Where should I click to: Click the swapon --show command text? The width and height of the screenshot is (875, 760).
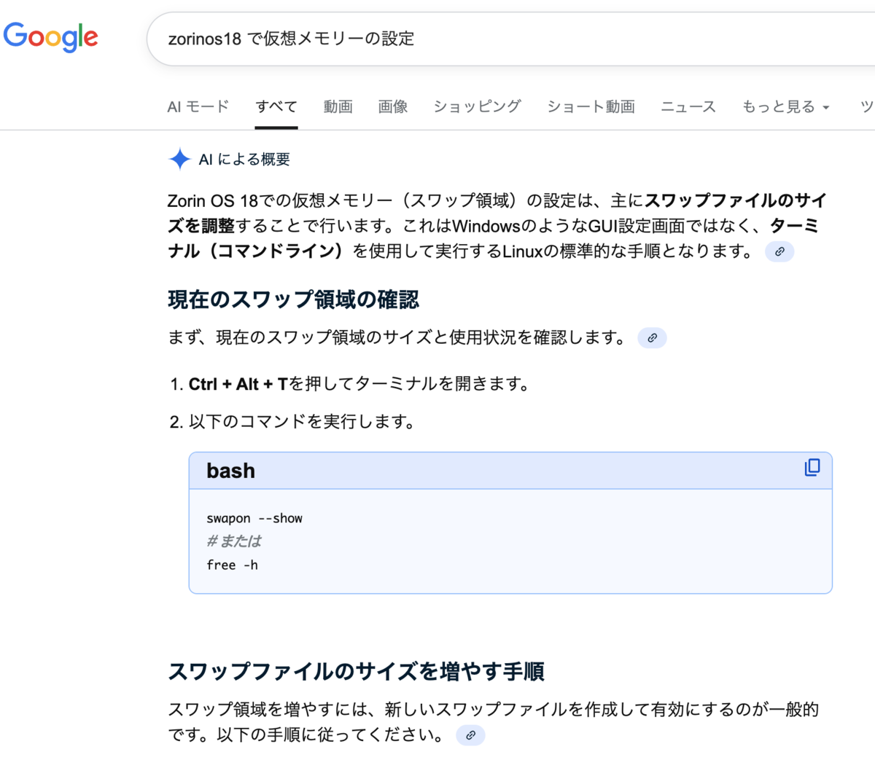tap(254, 518)
